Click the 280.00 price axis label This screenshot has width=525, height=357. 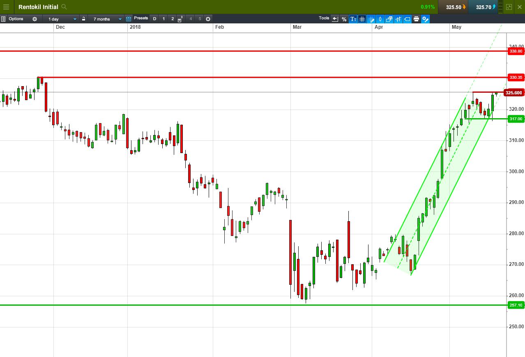pyautogui.click(x=516, y=233)
